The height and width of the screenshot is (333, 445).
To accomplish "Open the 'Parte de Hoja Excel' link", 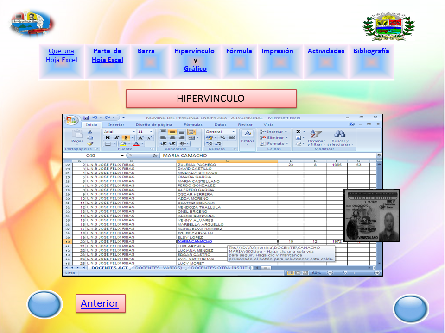I will (x=108, y=55).
